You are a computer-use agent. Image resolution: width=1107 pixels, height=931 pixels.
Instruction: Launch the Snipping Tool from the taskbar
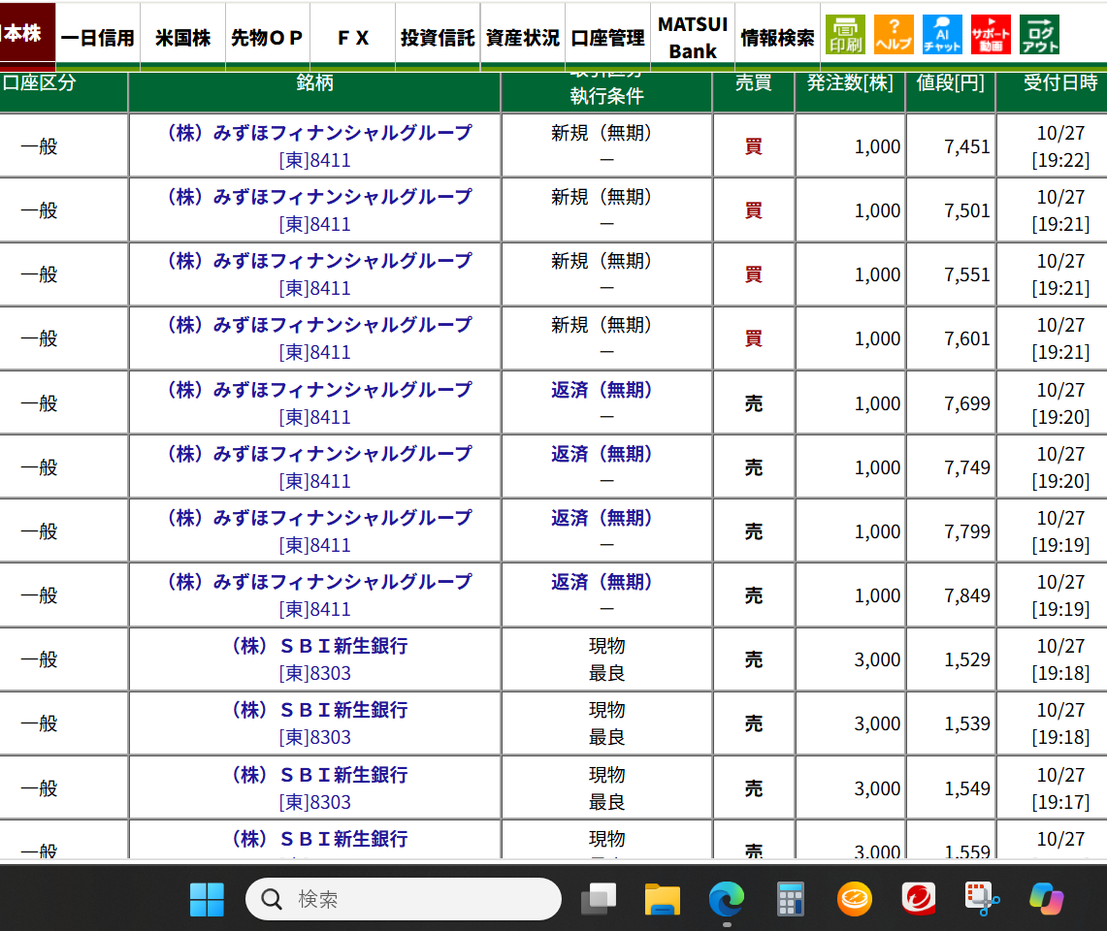coord(982,899)
